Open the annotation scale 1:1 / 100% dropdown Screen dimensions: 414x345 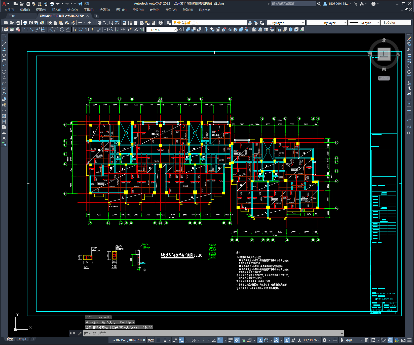click(x=311, y=340)
